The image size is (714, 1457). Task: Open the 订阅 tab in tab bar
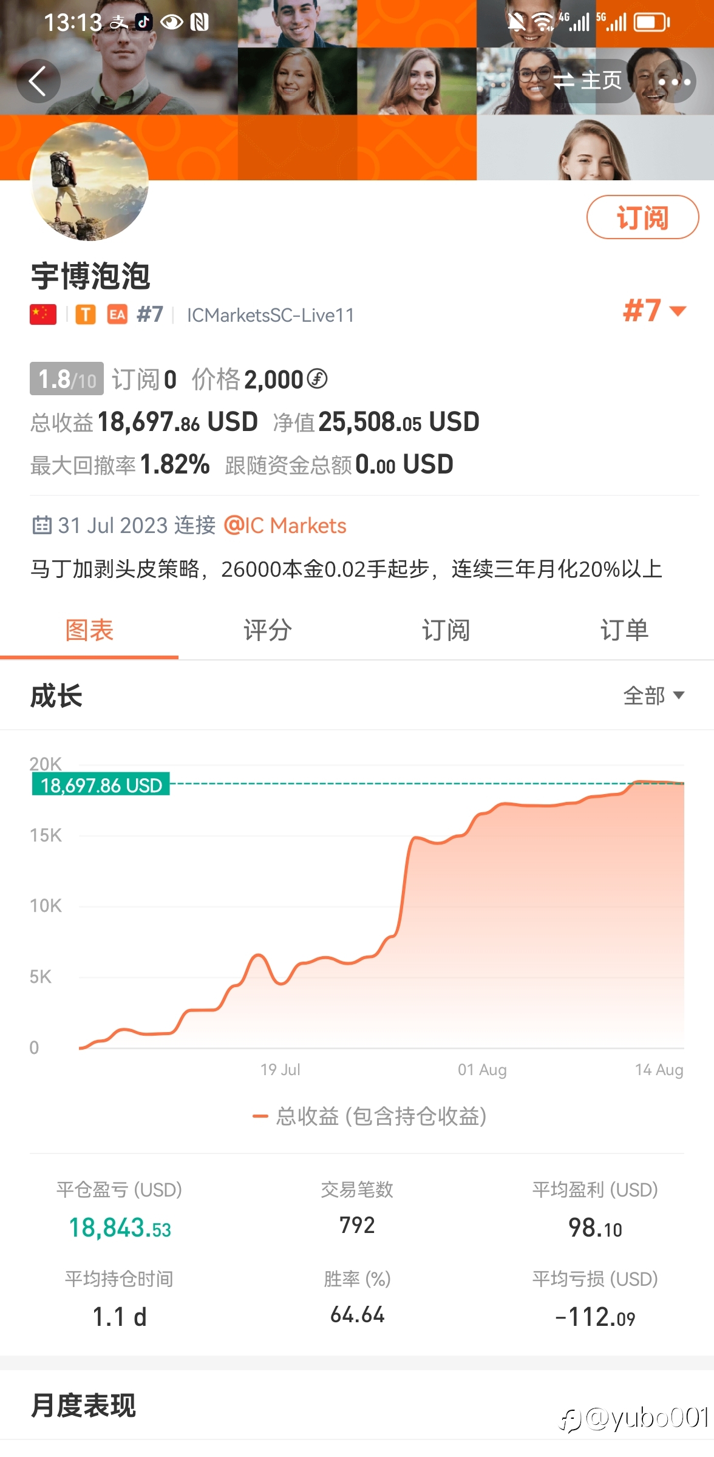446,630
